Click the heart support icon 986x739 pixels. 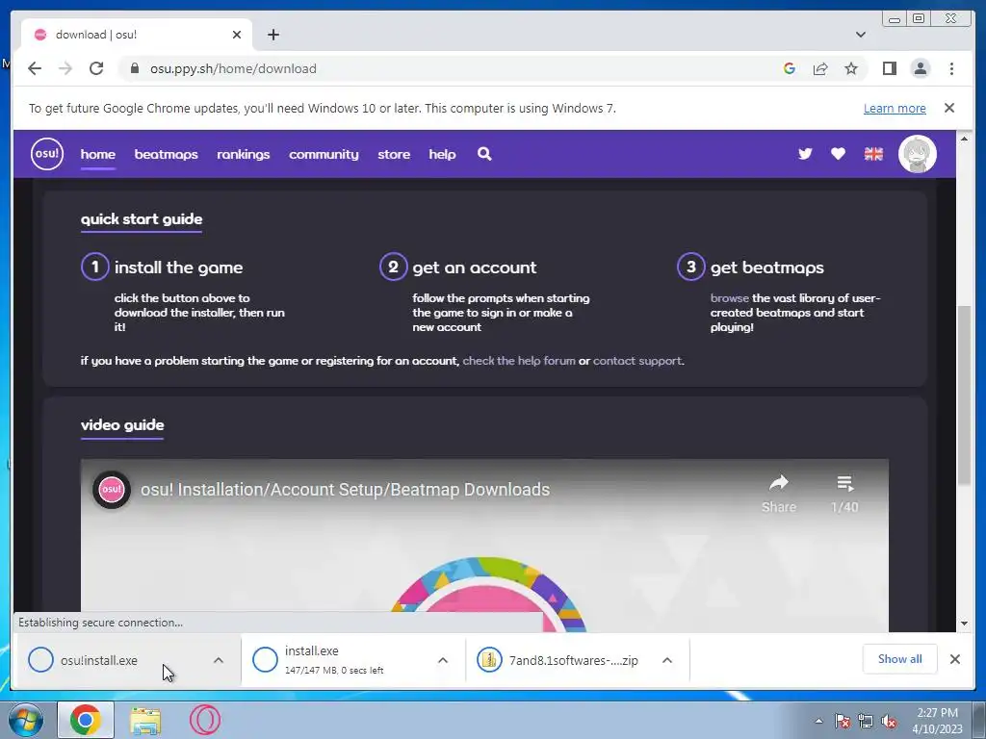click(838, 154)
